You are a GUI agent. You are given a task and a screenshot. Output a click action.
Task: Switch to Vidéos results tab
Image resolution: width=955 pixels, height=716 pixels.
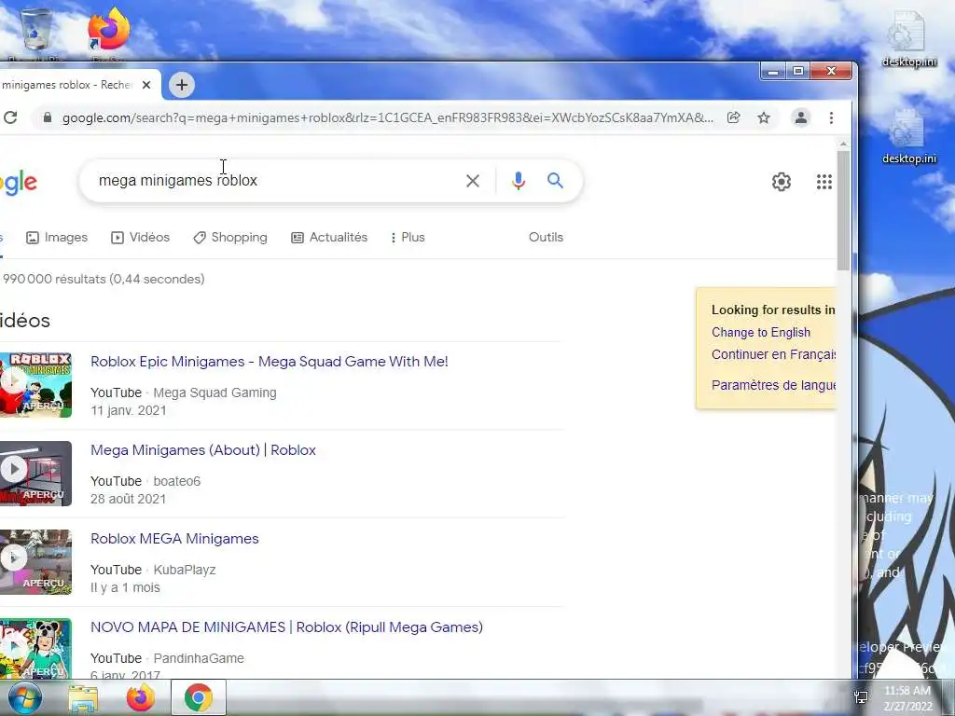(140, 238)
